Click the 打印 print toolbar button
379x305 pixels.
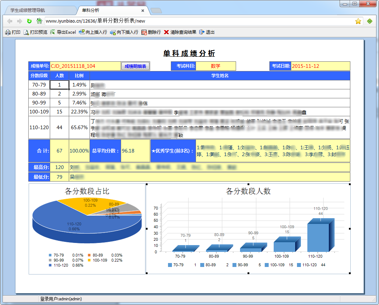(x=13, y=32)
